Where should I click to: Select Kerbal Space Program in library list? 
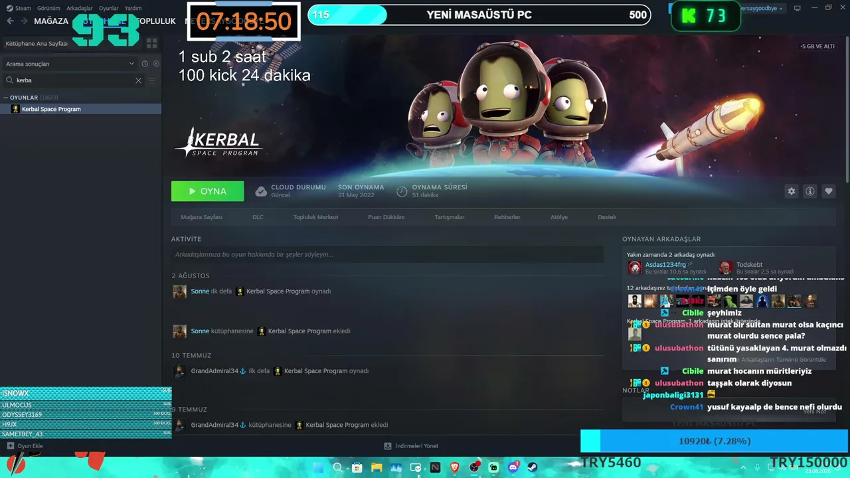[80, 109]
